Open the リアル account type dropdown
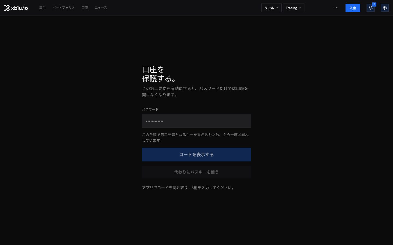Viewport: 393px width, 245px height. click(271, 8)
